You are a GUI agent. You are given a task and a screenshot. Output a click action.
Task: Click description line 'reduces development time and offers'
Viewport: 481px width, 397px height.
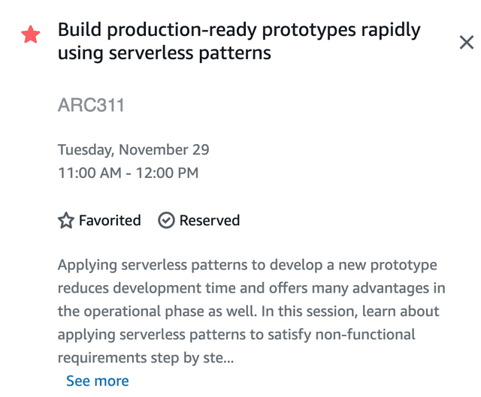252,288
